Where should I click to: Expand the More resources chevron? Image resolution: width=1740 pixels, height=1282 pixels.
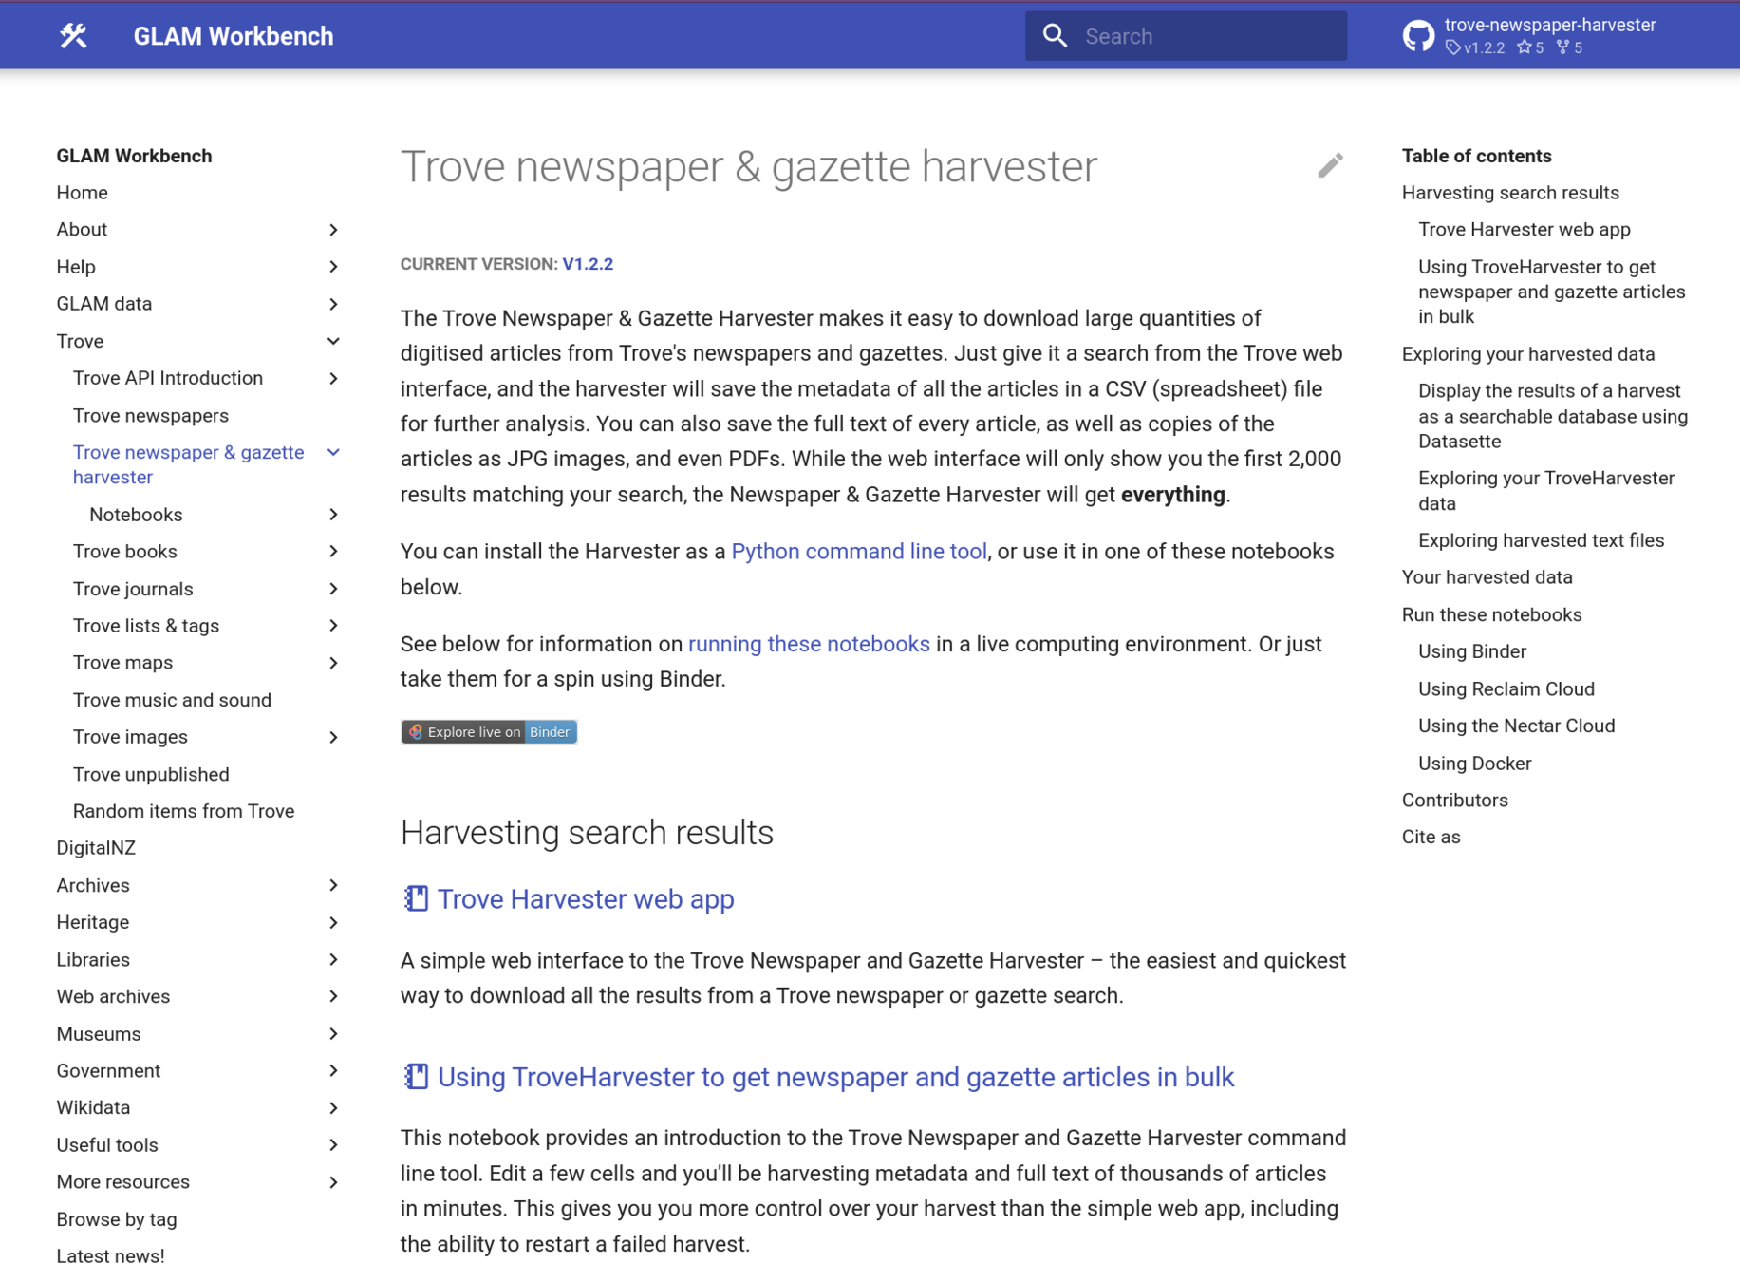[x=333, y=1182]
